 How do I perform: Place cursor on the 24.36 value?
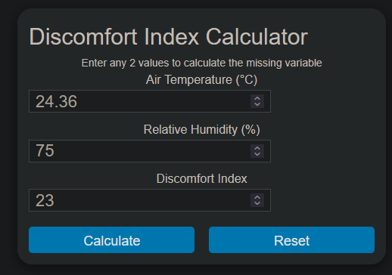pyautogui.click(x=56, y=101)
